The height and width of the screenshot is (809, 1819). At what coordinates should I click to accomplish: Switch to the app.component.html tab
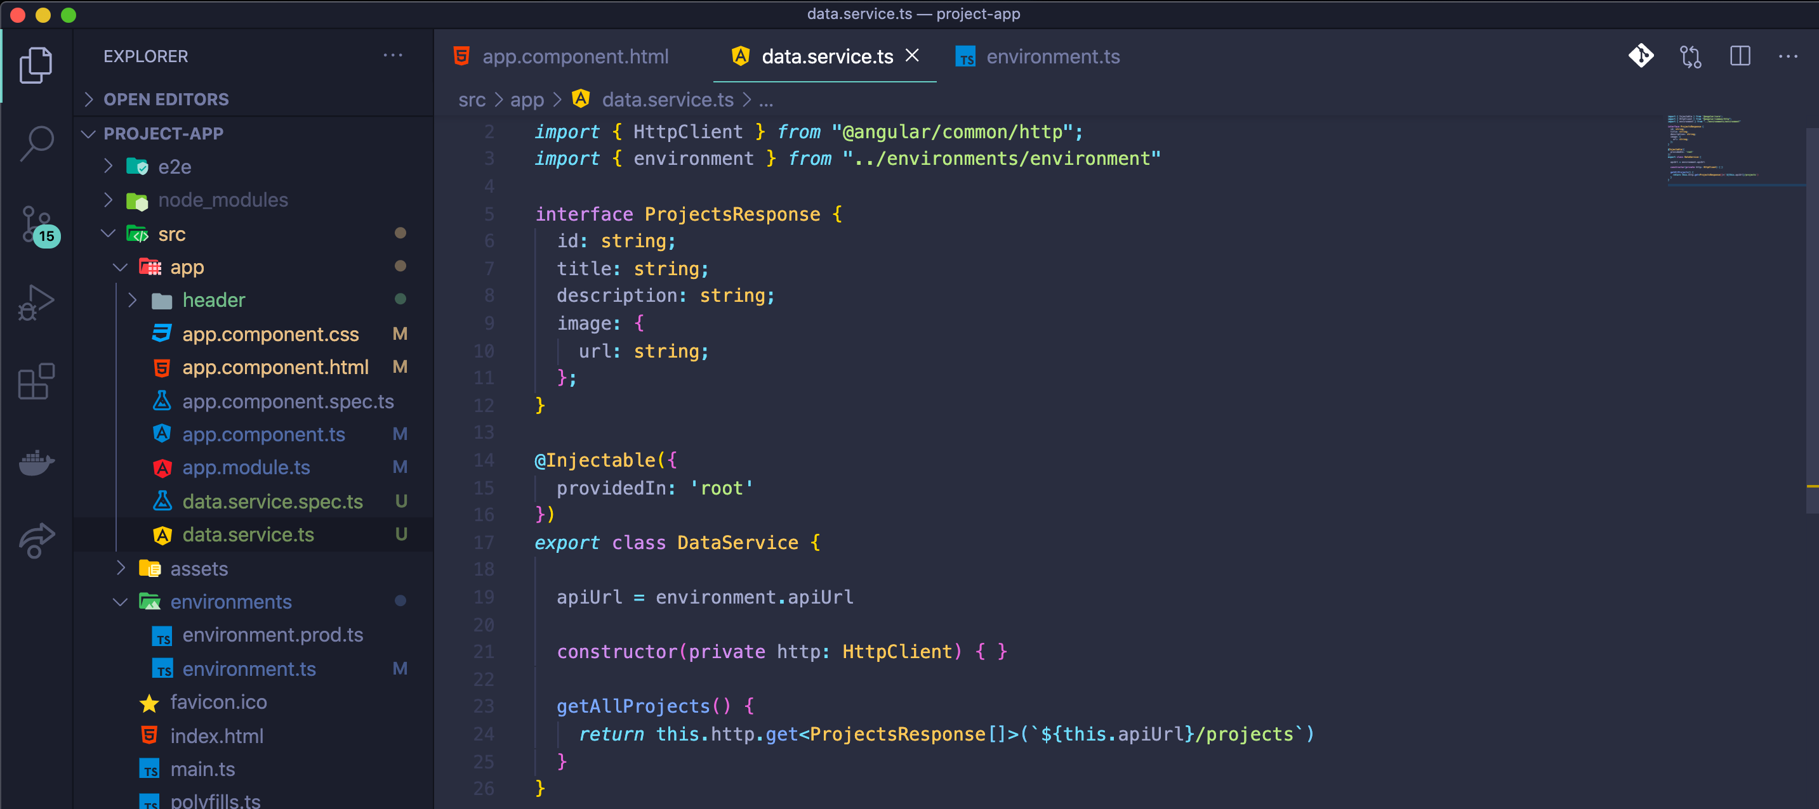click(575, 56)
